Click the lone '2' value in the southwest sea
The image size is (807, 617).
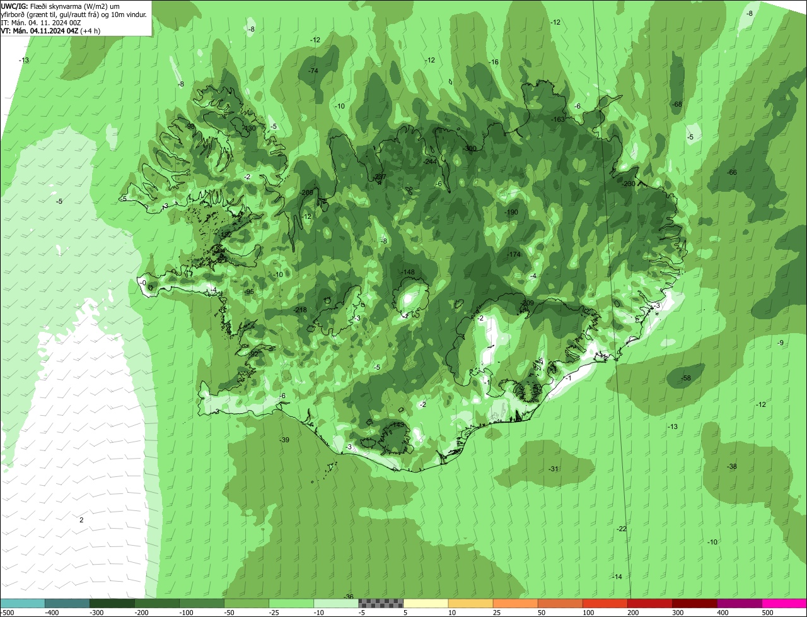[81, 520]
